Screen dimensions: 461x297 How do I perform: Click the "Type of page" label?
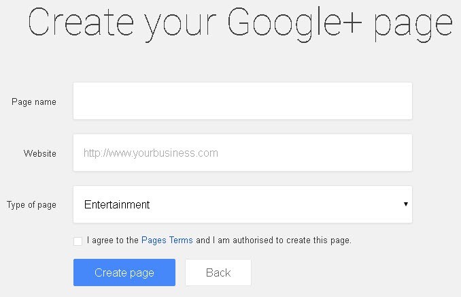tap(31, 205)
